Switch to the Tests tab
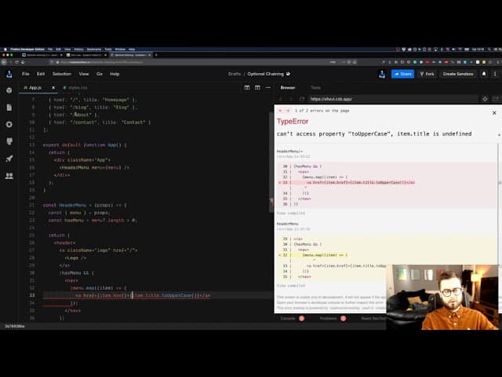Screen dimensions: 502x377 coord(315,88)
